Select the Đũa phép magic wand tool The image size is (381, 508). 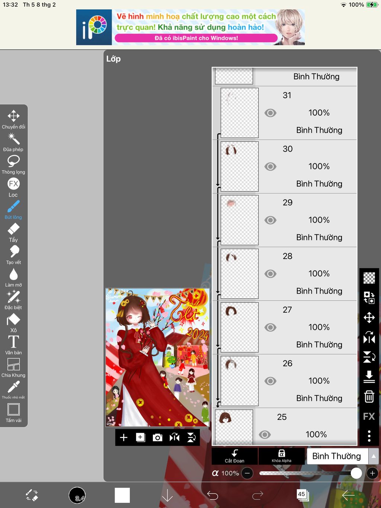click(13, 142)
